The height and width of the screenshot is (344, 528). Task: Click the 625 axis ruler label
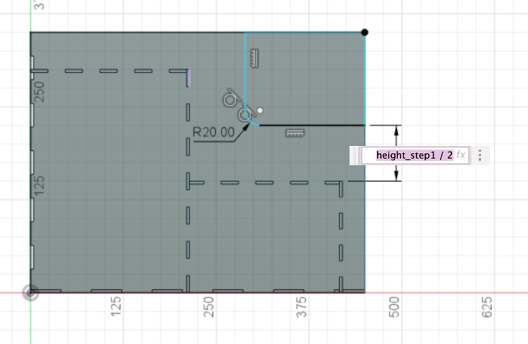[487, 307]
